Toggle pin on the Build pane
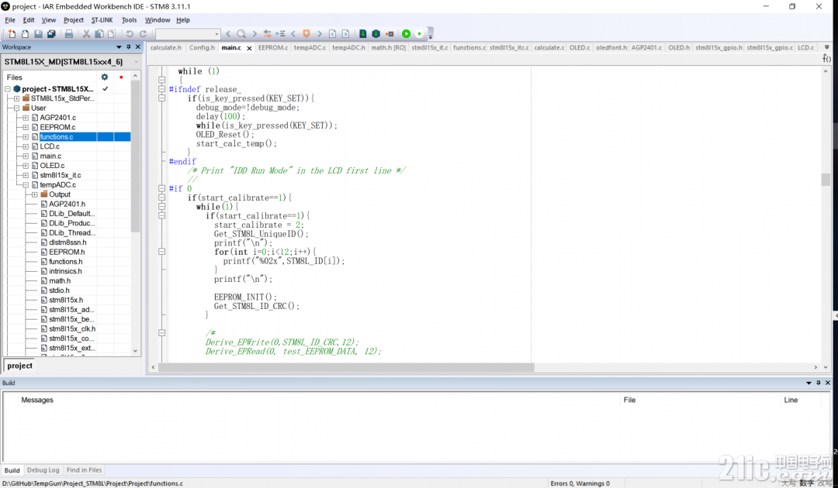Image resolution: width=838 pixels, height=488 pixels. pos(819,383)
